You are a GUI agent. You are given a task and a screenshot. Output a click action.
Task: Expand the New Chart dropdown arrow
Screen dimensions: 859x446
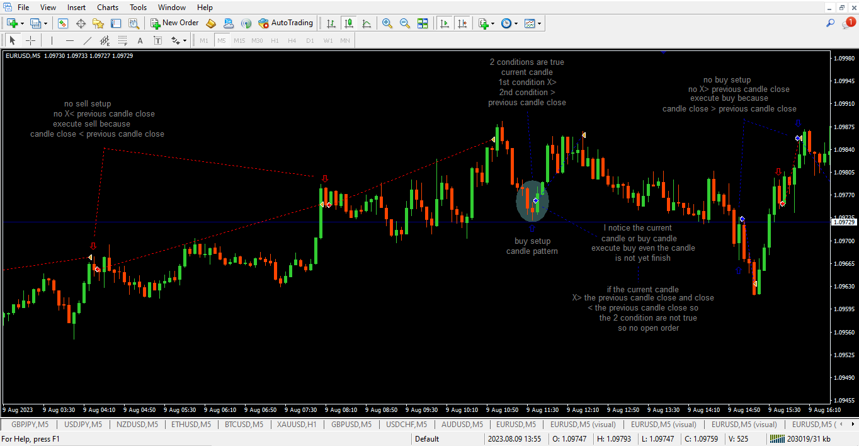(23, 23)
